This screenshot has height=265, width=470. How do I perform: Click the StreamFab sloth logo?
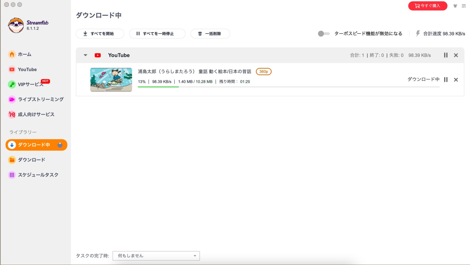pyautogui.click(x=16, y=25)
